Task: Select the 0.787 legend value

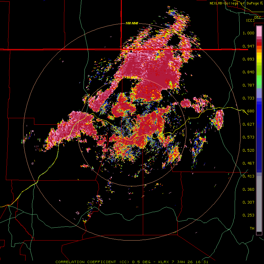Action: click(248, 85)
